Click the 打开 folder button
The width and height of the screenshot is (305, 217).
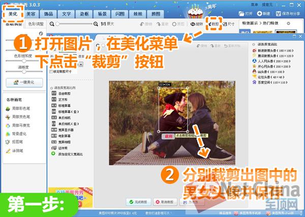pyautogui.click(x=246, y=14)
